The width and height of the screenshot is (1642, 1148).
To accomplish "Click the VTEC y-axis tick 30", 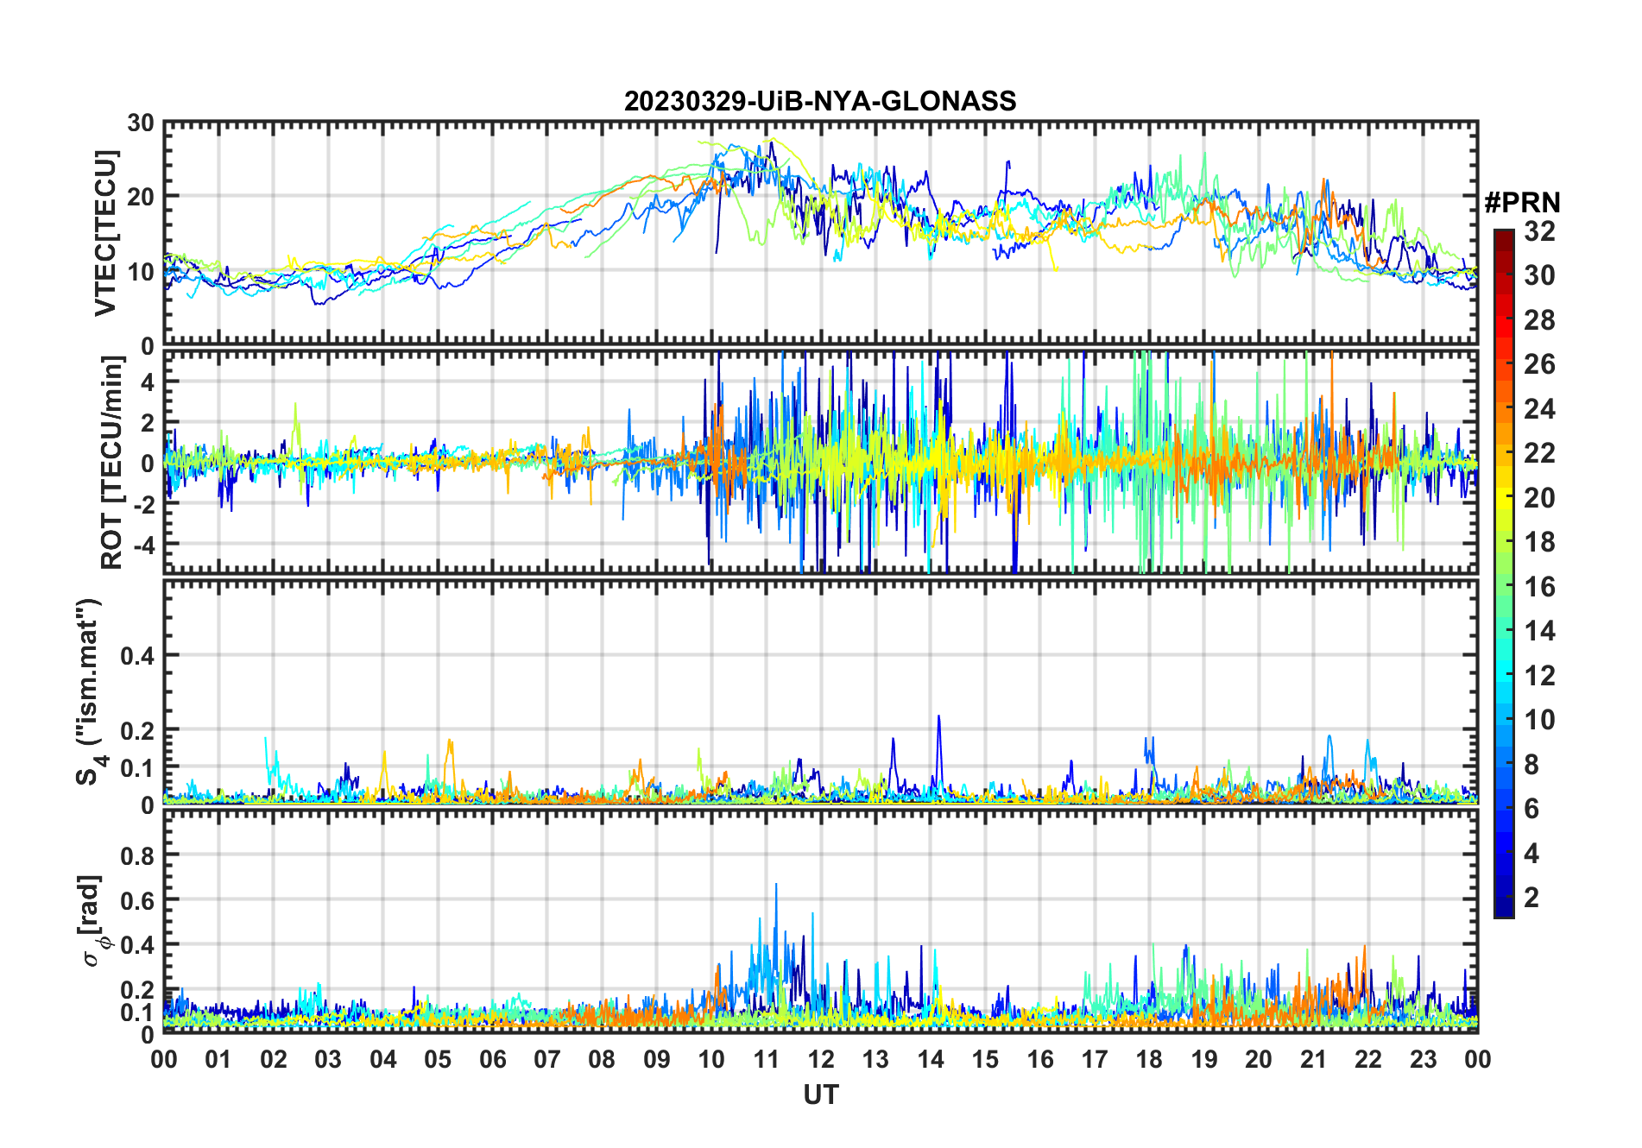I will tap(141, 123).
